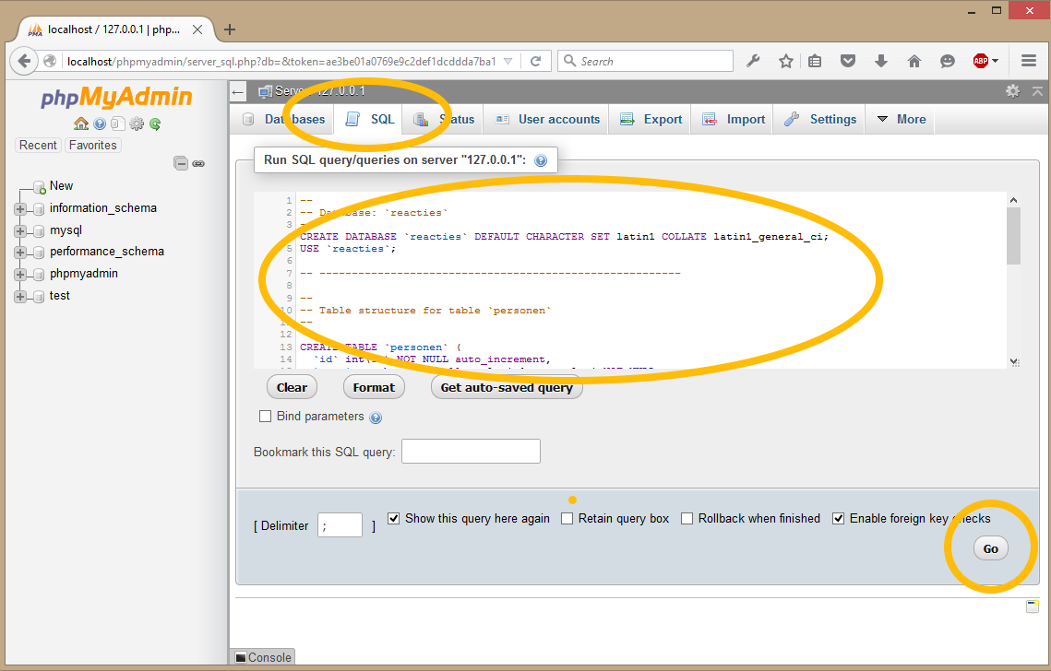Reload the navigation panel with green arrow

pyautogui.click(x=156, y=124)
